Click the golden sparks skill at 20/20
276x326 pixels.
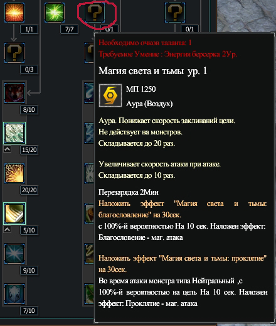pos(14,173)
